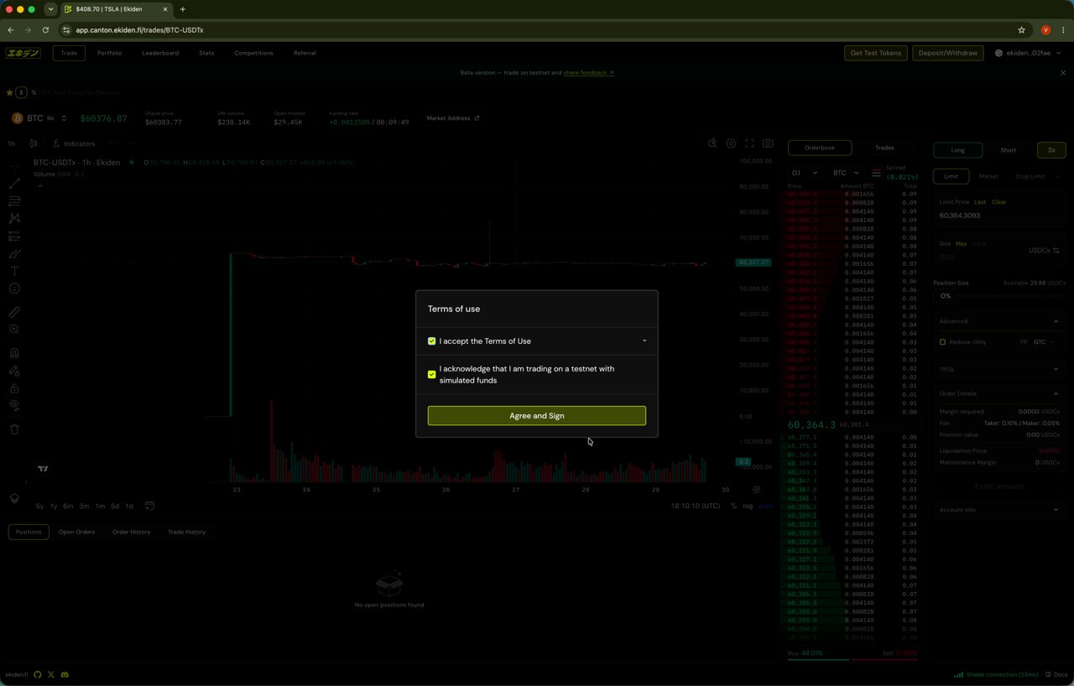Select the Short position side
1074x686 pixels.
coord(1008,150)
